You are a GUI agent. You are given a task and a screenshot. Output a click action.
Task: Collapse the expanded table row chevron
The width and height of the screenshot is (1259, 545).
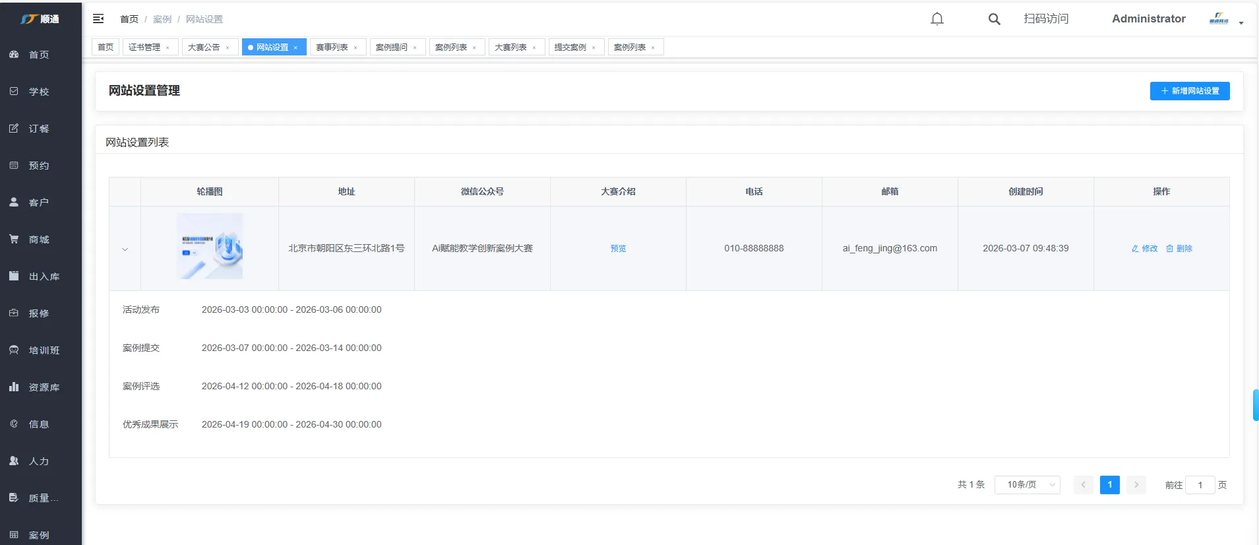click(125, 249)
